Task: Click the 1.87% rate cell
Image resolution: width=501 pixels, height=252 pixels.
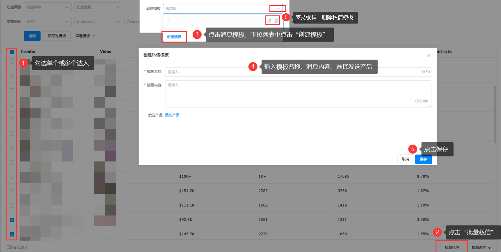Action: tap(423, 191)
